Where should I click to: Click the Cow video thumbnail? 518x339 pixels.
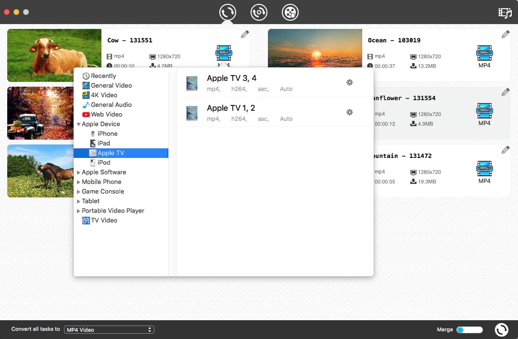54,55
